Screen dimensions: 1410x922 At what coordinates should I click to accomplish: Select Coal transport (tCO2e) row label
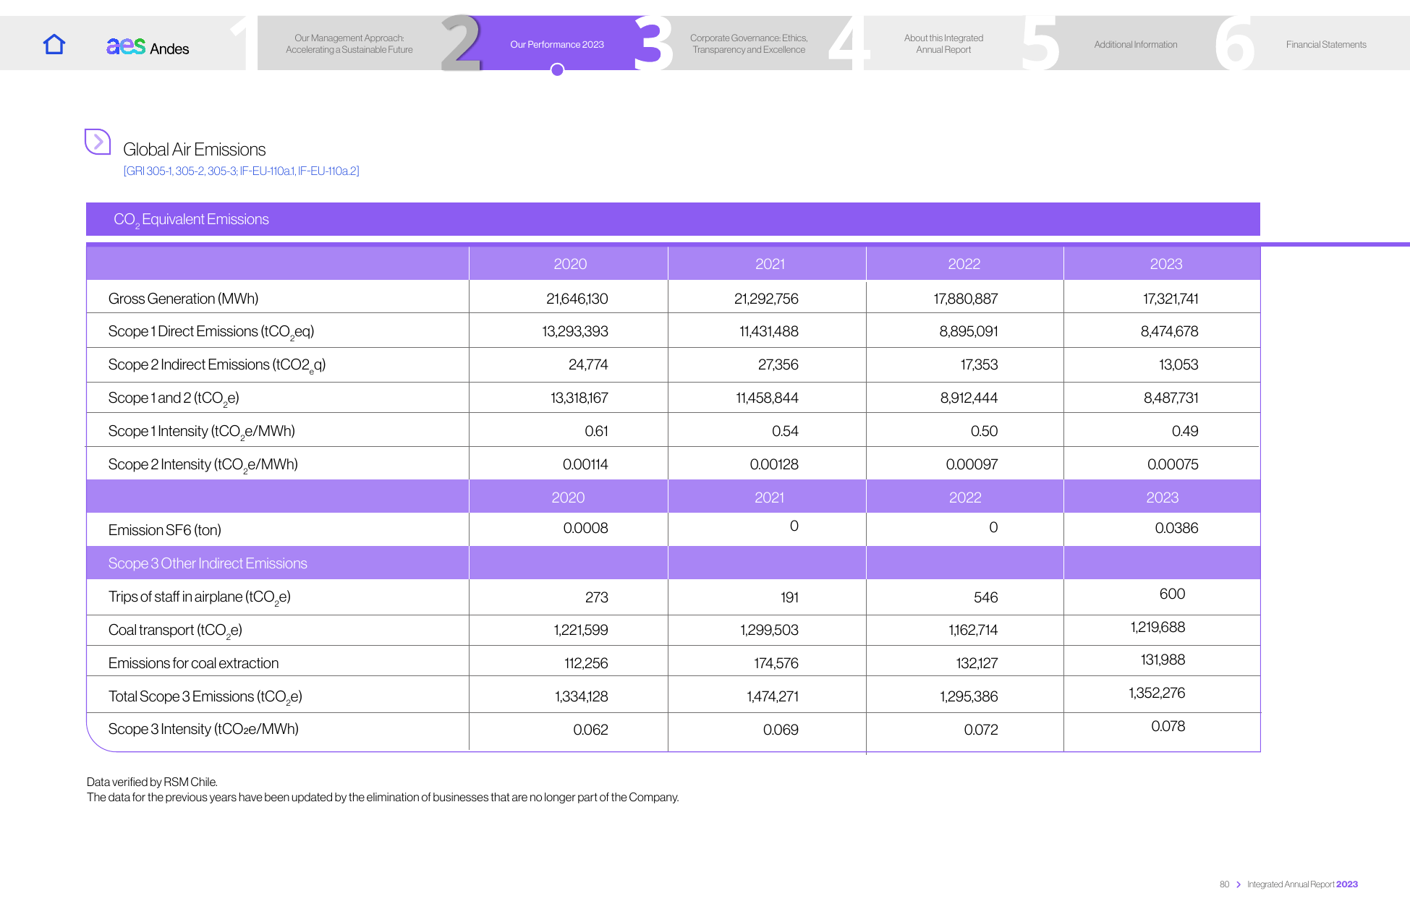175,631
